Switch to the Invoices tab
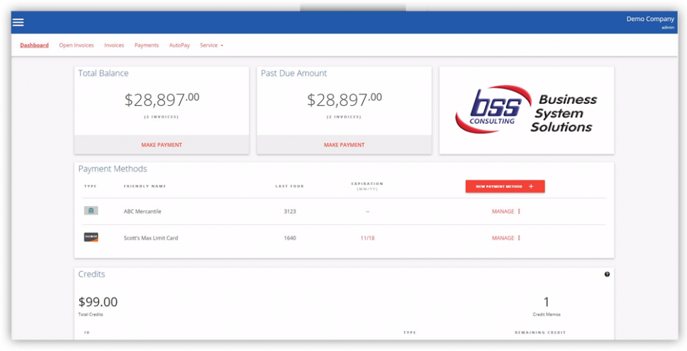The height and width of the screenshot is (351, 687). 114,45
